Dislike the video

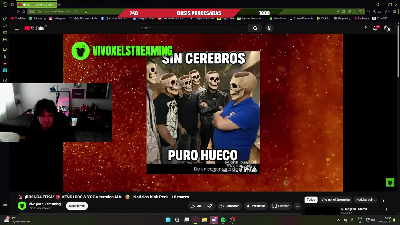(x=210, y=206)
